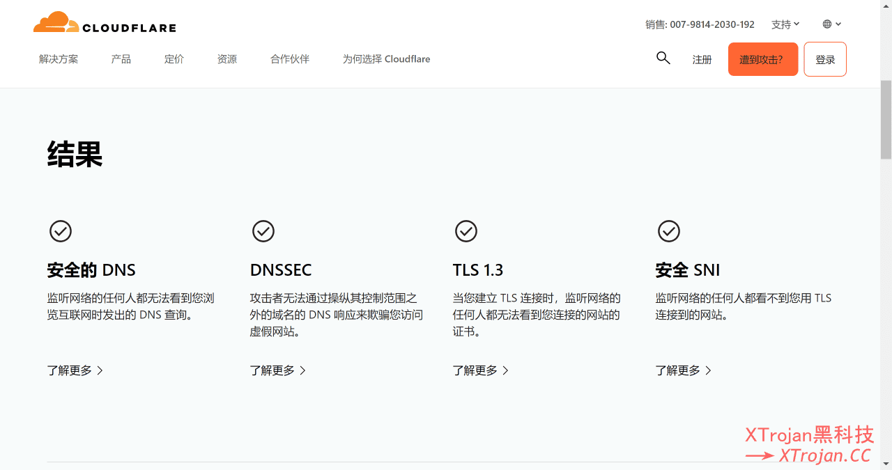Viewport: 892px width, 470px height.
Task: Click the scrollbar up arrow
Action: coord(886,6)
